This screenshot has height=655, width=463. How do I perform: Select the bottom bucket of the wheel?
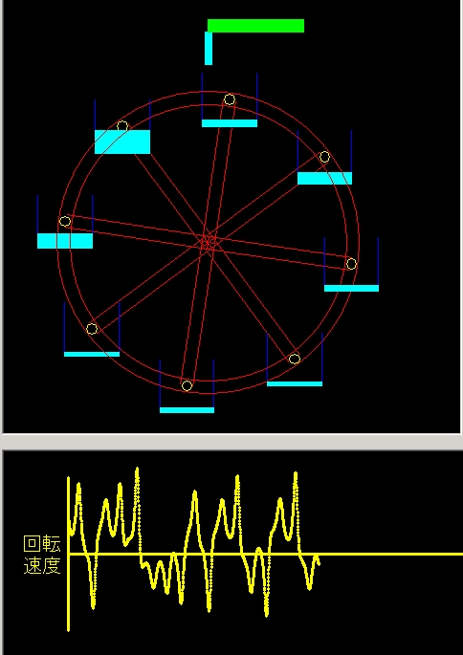point(187,386)
